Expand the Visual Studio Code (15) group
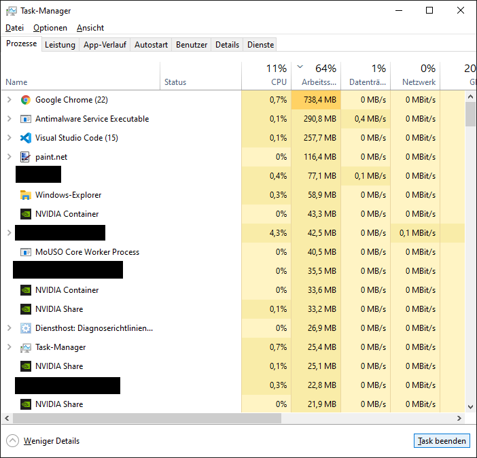Screen dimensions: 477x458 (x=9, y=138)
